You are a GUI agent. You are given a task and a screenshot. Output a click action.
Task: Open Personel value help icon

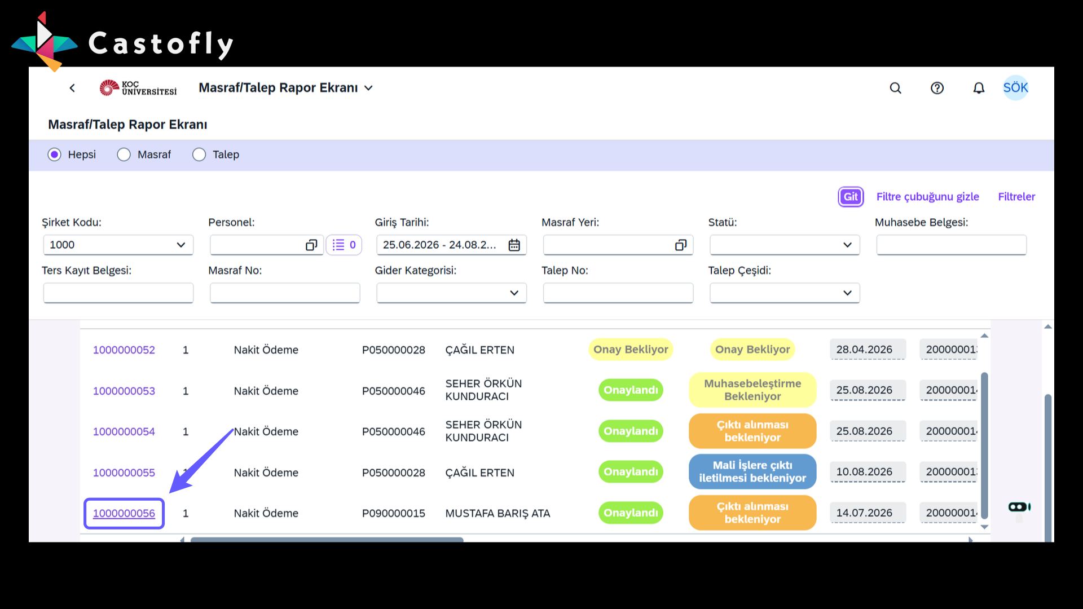coord(311,245)
